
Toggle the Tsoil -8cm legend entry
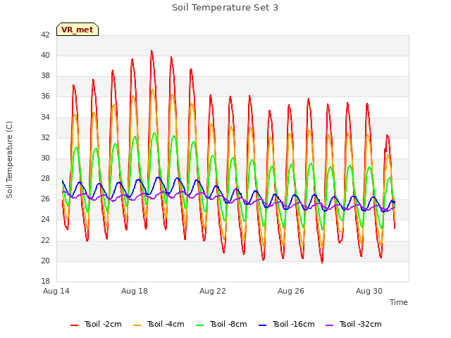221,324
